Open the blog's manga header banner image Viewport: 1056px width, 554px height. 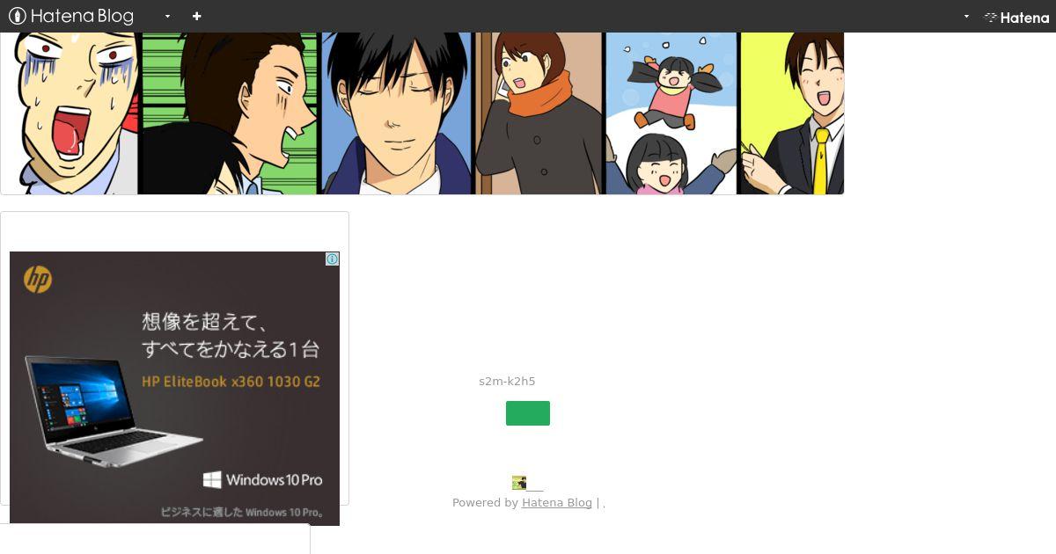(x=422, y=113)
